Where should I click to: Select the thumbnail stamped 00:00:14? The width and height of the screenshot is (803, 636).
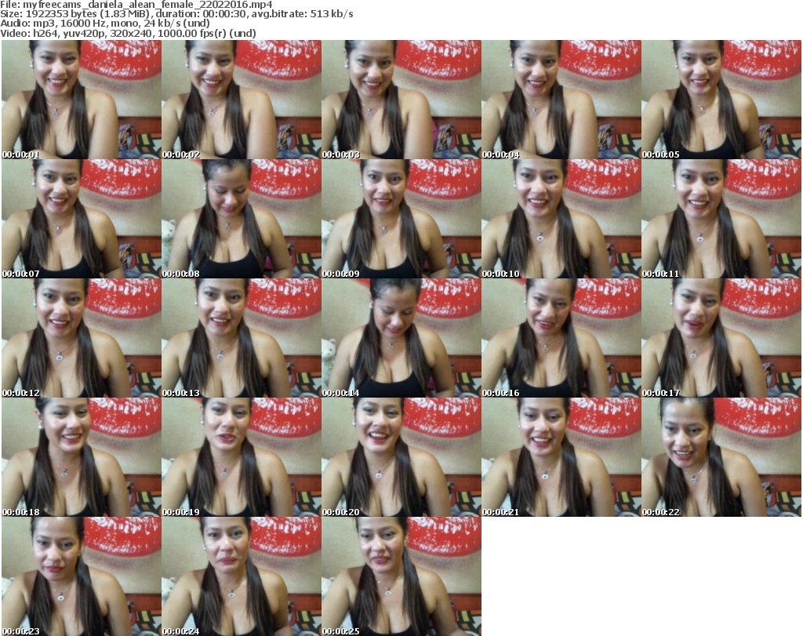point(401,338)
